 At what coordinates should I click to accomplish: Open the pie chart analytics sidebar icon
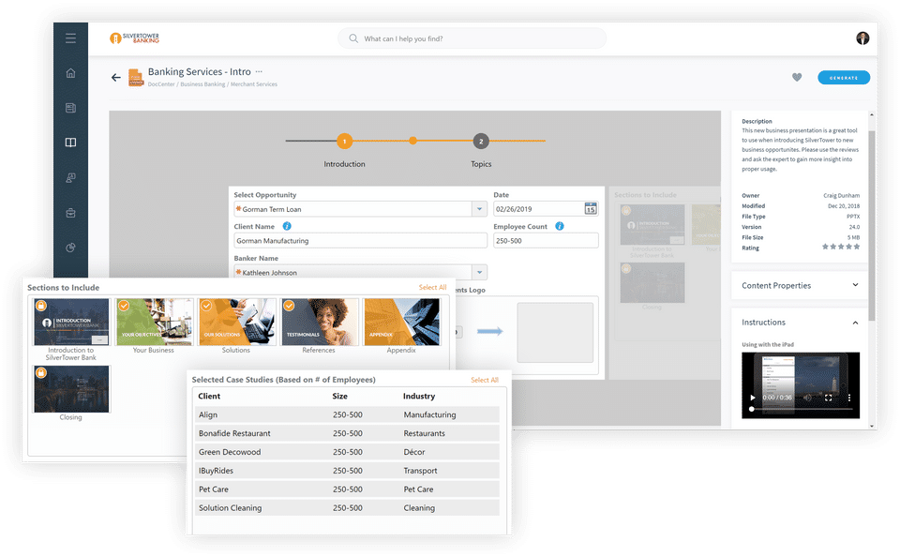pos(70,248)
